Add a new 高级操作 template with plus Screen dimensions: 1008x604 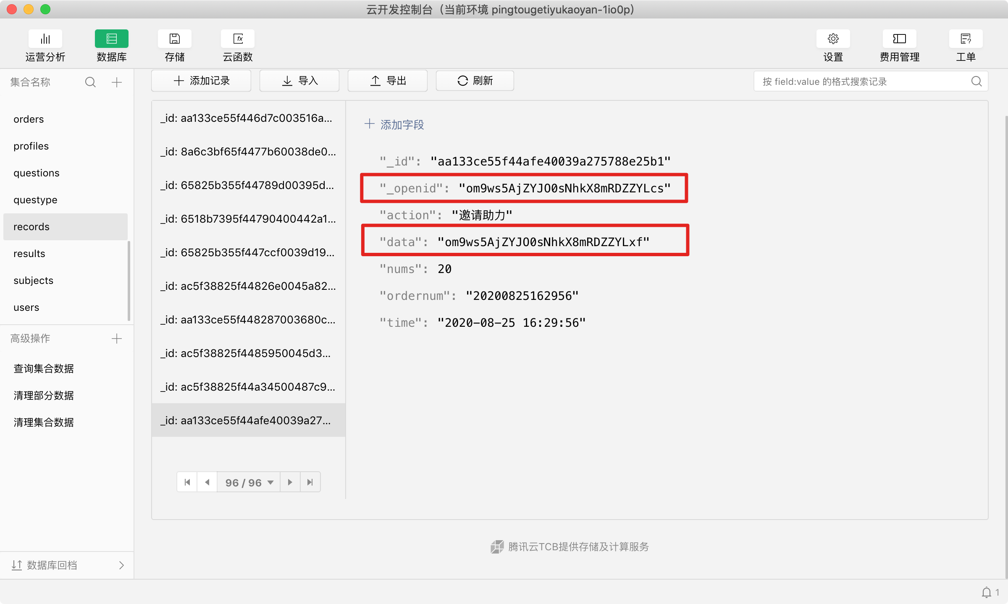point(117,339)
